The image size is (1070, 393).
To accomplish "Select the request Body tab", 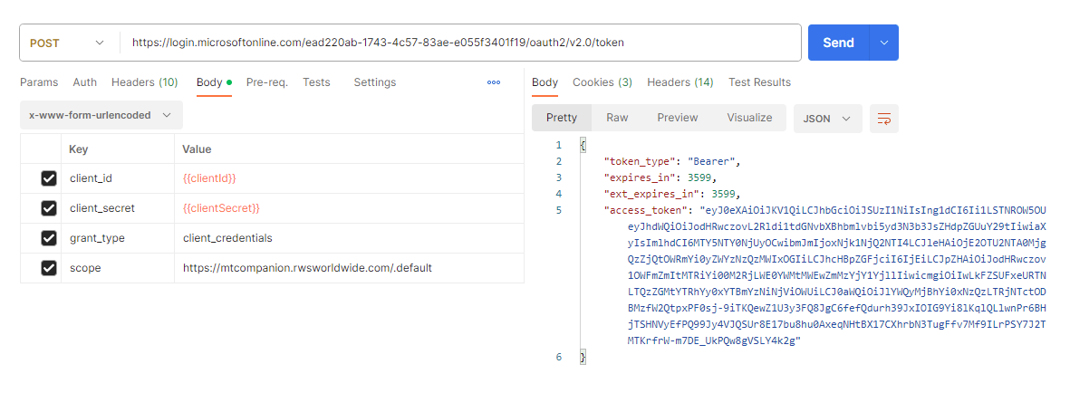I will (x=214, y=82).
